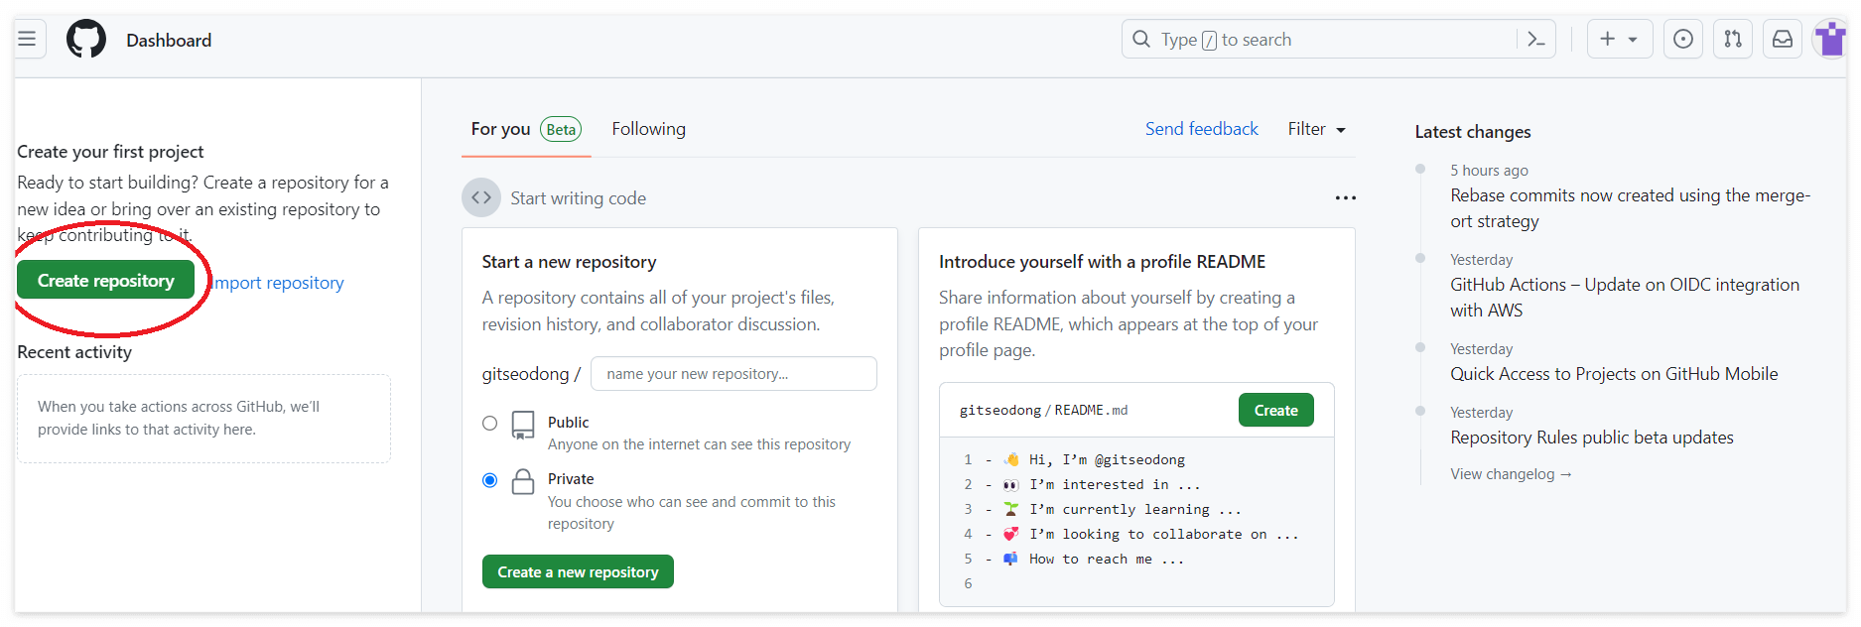Open the three-dot feed options menu
The image size is (1861, 627).
click(x=1345, y=197)
